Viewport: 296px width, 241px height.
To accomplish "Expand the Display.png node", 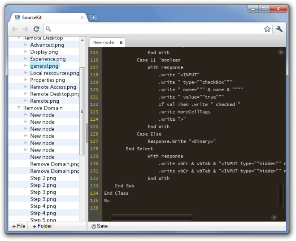I will point(26,52).
